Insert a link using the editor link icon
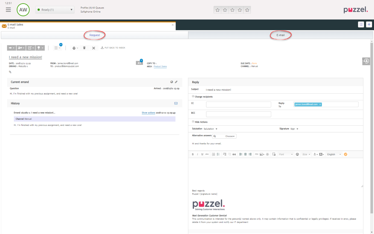374x234 pixels. [x=256, y=154]
